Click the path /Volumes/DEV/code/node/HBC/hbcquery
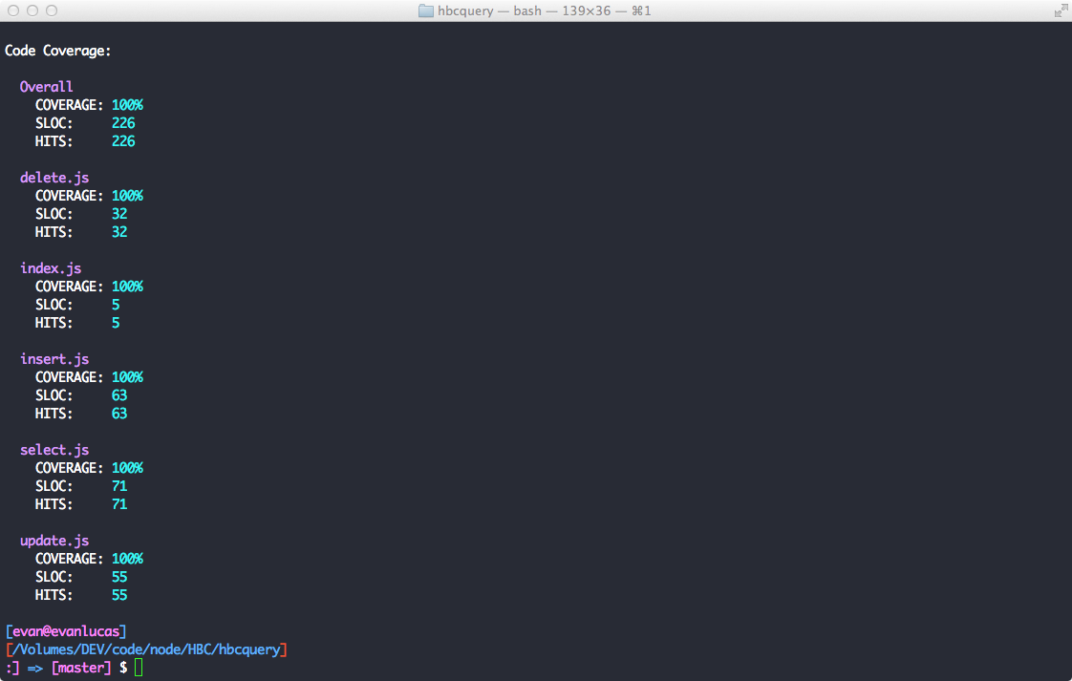Screen dimensions: 1072x681 [x=146, y=649]
